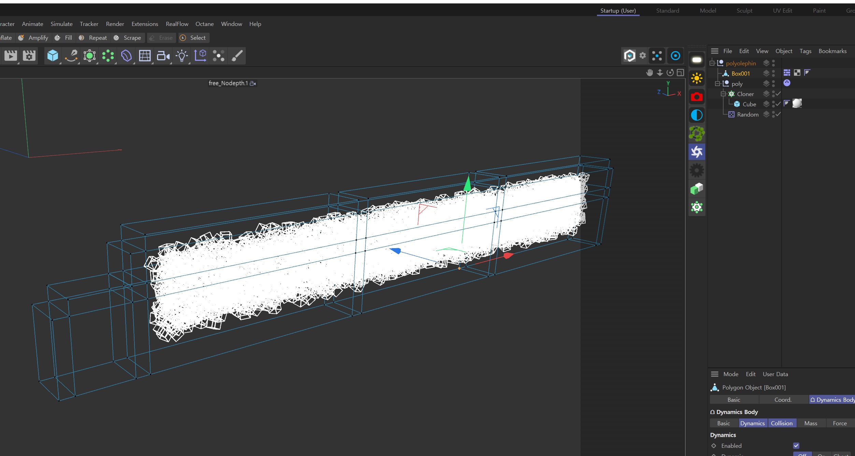Image resolution: width=855 pixels, height=456 pixels.
Task: Select the Scrape sculpt brush
Action: (x=128, y=38)
